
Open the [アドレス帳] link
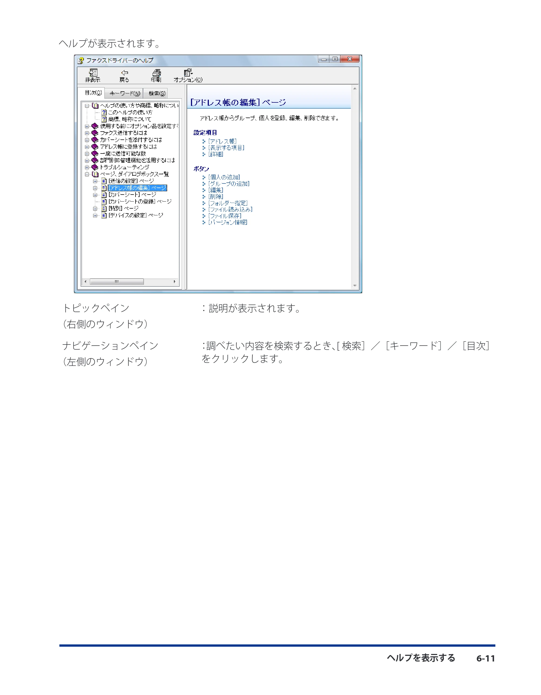click(222, 141)
